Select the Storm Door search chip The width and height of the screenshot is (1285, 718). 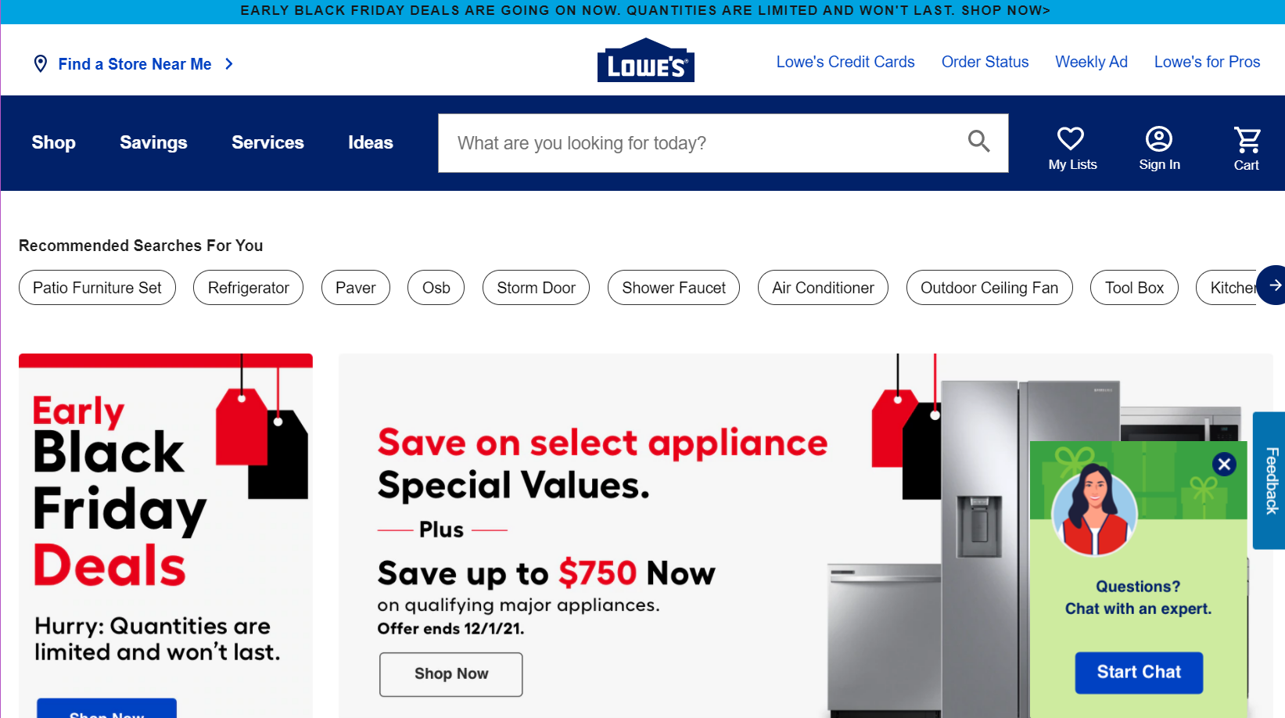[536, 288]
